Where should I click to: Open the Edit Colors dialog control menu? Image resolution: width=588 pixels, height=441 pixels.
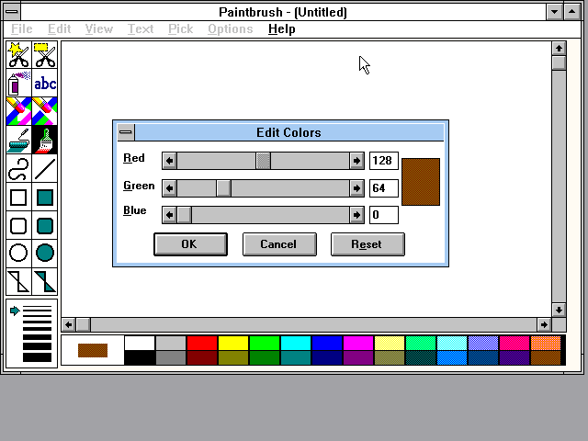tap(126, 132)
